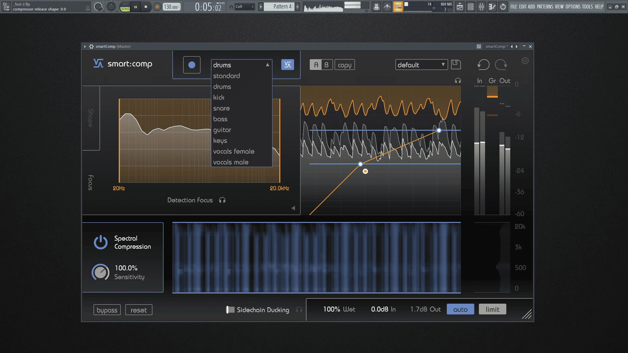Listen to sidechain signal headphone icon
The image size is (628, 353).
[x=299, y=310]
